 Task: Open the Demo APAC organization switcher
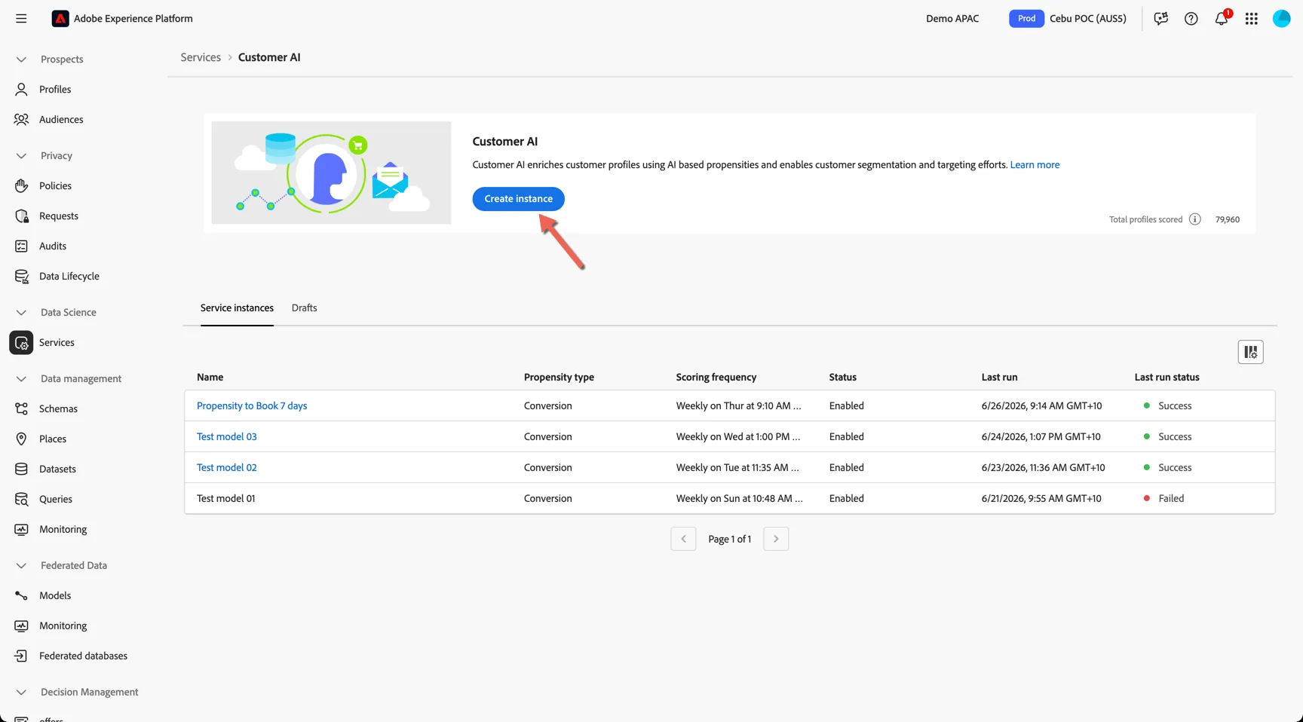[x=952, y=19]
